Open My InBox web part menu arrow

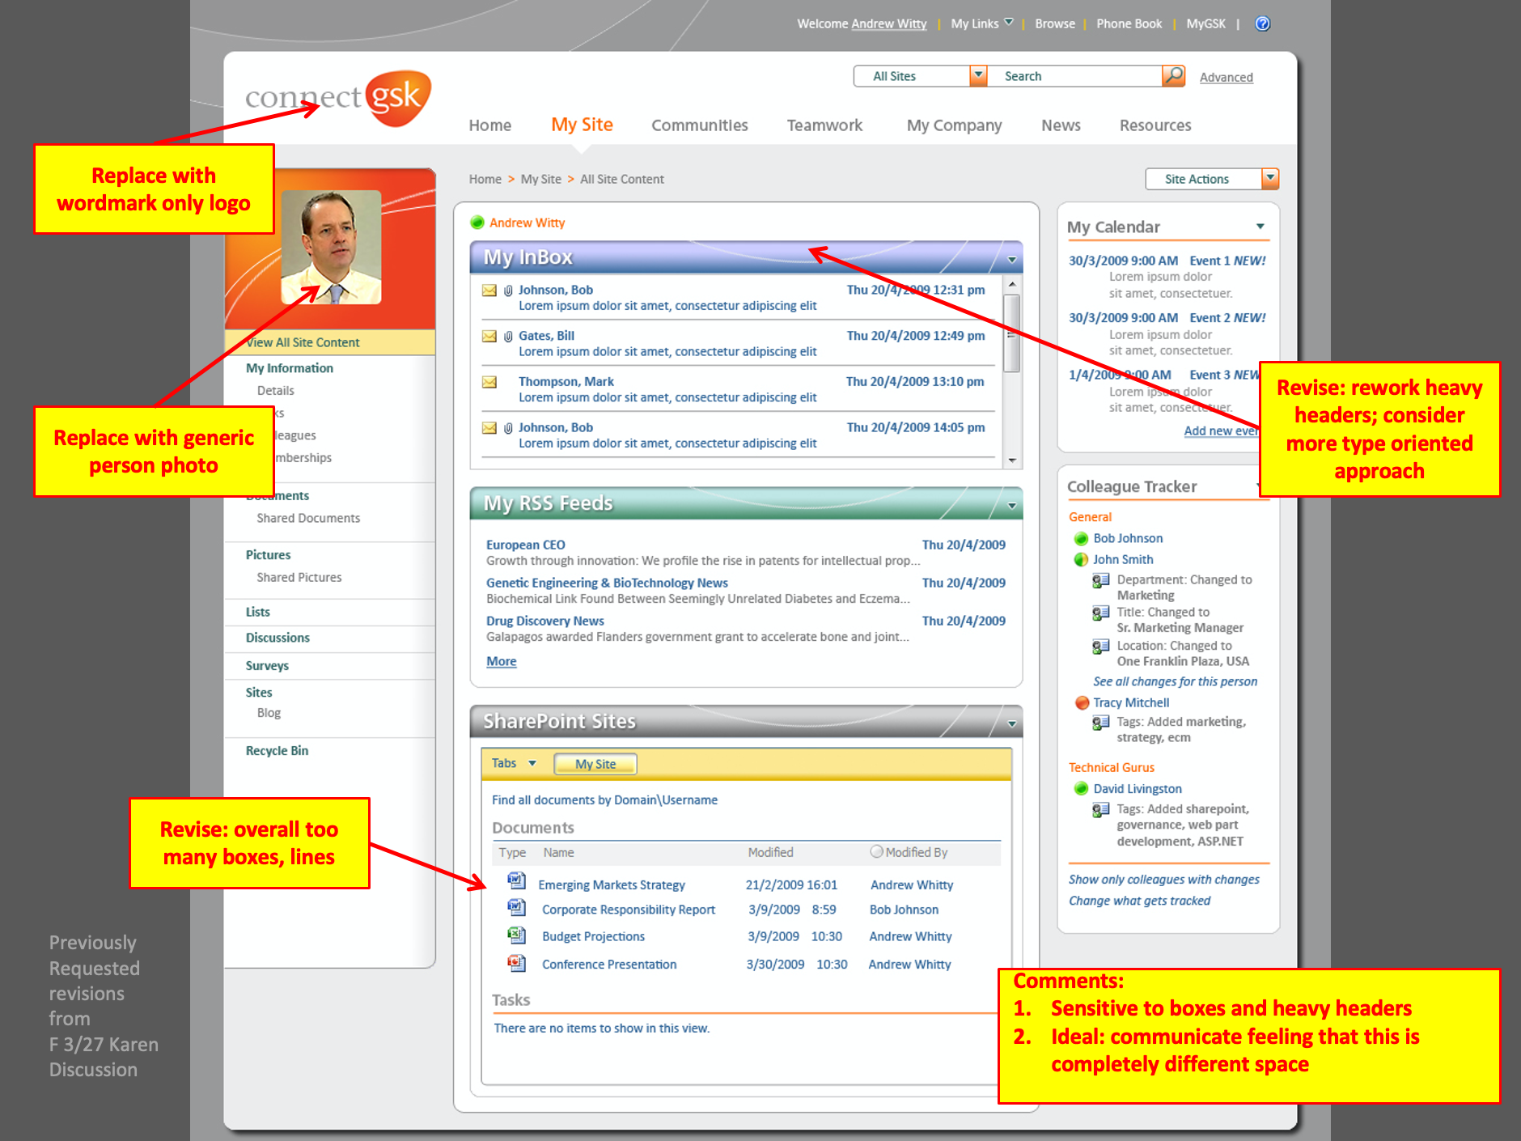(1012, 260)
